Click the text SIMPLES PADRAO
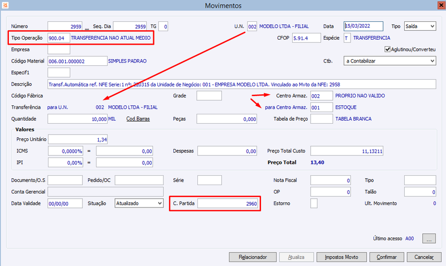446x266 pixels. [128, 61]
